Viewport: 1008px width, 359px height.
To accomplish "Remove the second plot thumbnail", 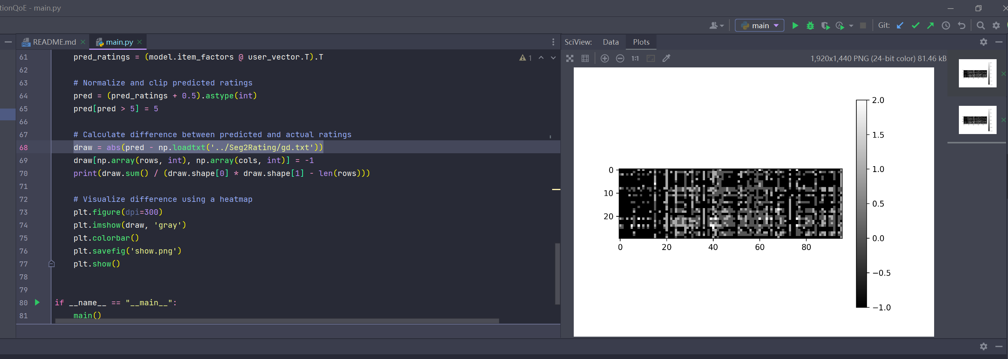I will coord(1004,120).
